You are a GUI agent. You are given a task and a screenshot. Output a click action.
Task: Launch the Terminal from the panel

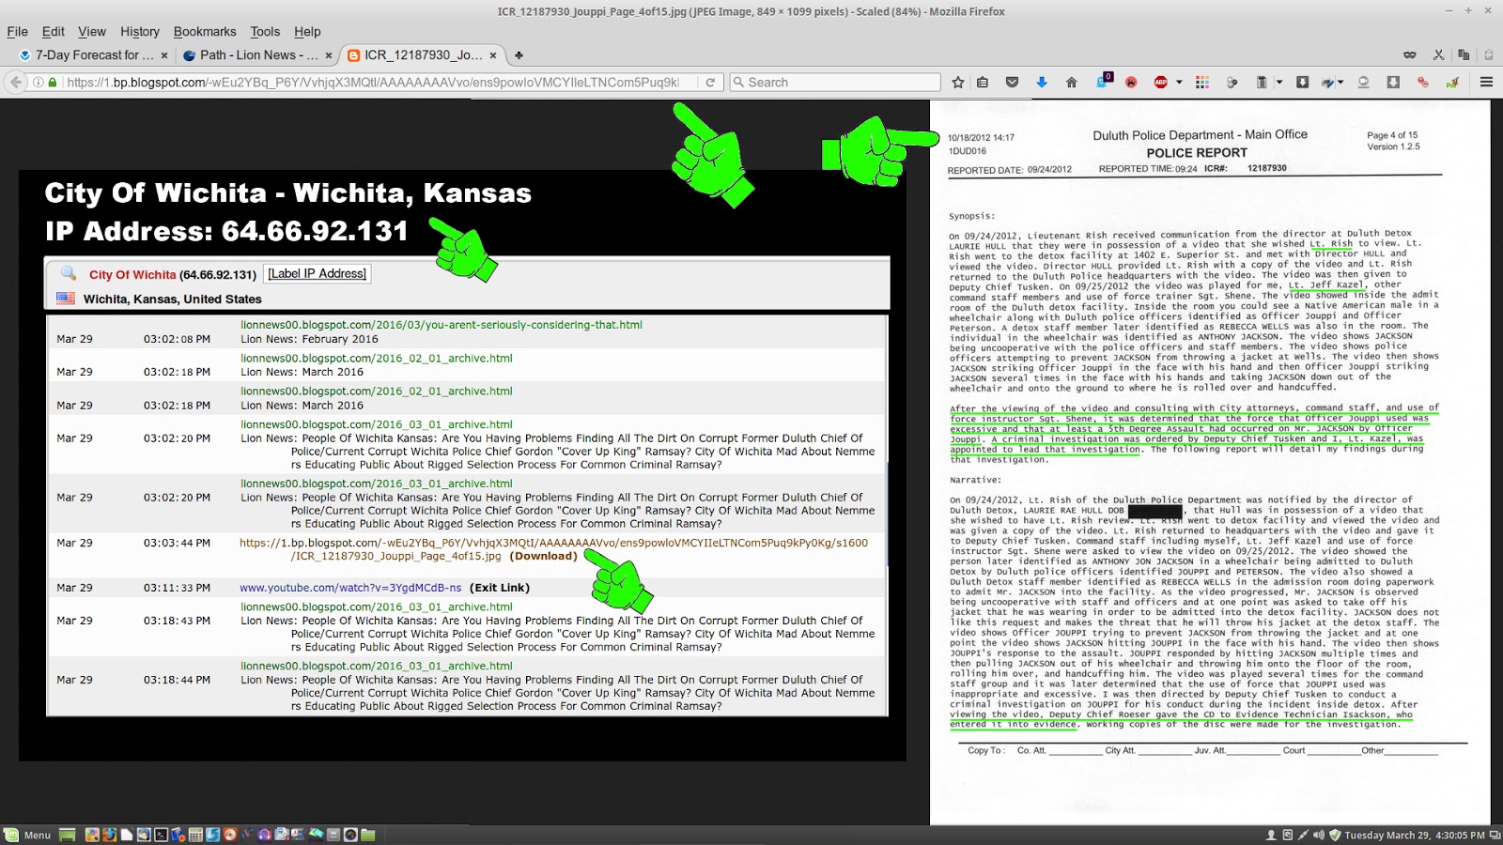point(161,835)
